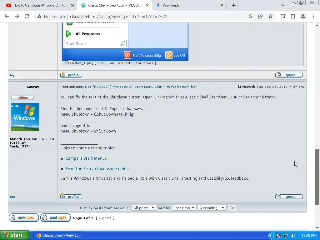Open the media control playlist icon

tap(283, 16)
